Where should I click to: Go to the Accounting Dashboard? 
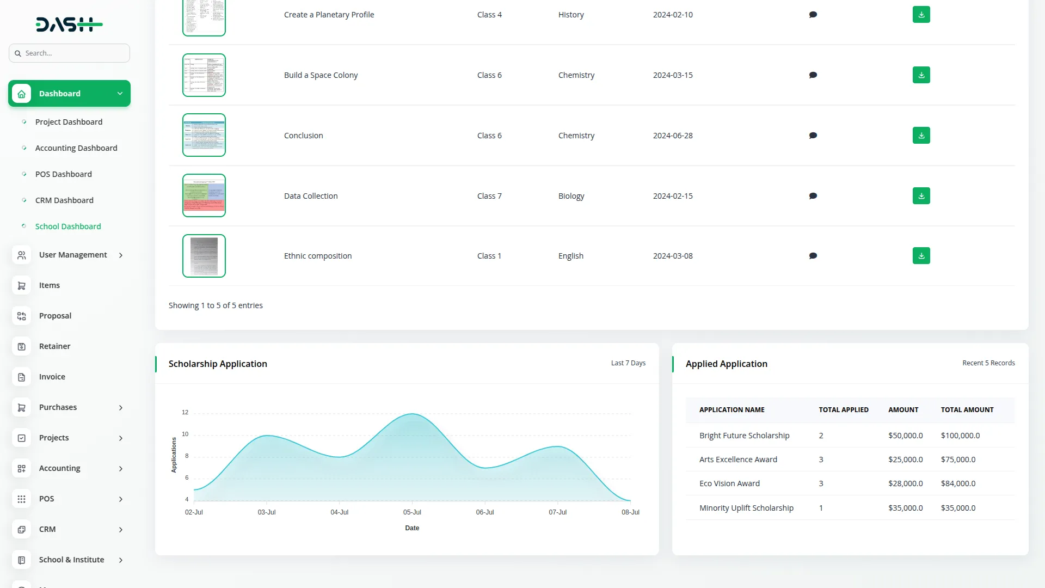click(76, 148)
